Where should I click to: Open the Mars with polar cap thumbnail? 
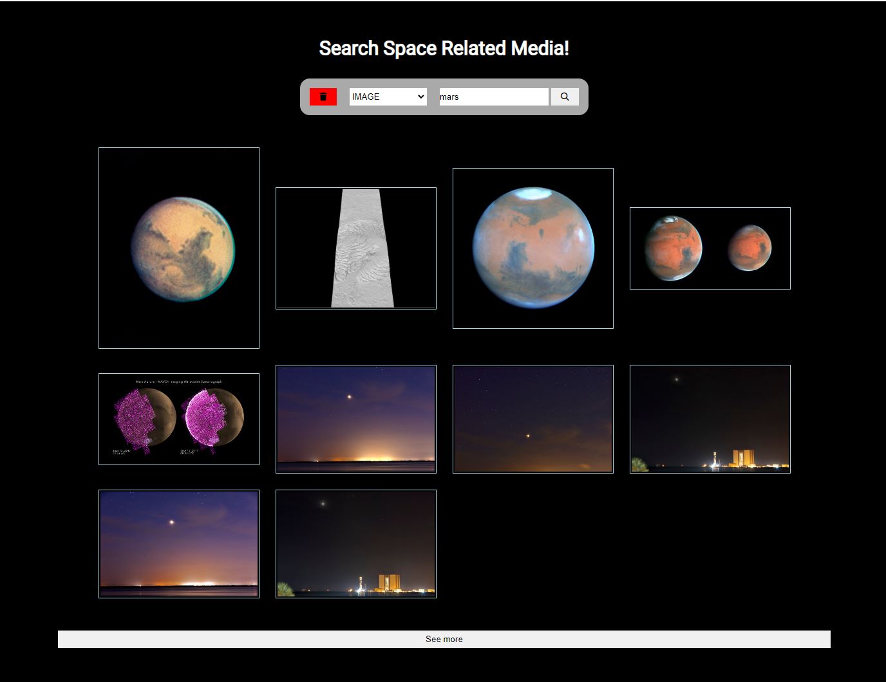pos(533,248)
